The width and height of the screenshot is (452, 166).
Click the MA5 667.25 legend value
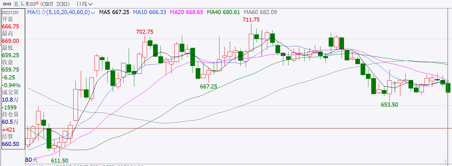point(114,12)
